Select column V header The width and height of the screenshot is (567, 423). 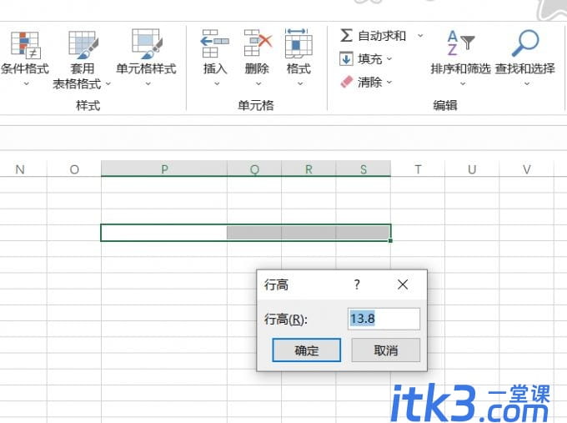(x=526, y=169)
